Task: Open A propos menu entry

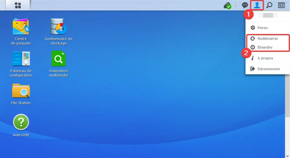Action: point(267,58)
